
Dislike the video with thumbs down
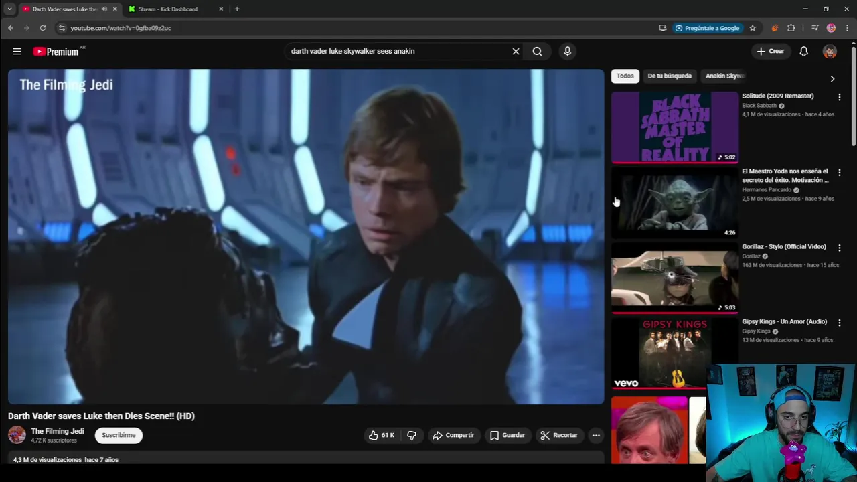(x=412, y=435)
